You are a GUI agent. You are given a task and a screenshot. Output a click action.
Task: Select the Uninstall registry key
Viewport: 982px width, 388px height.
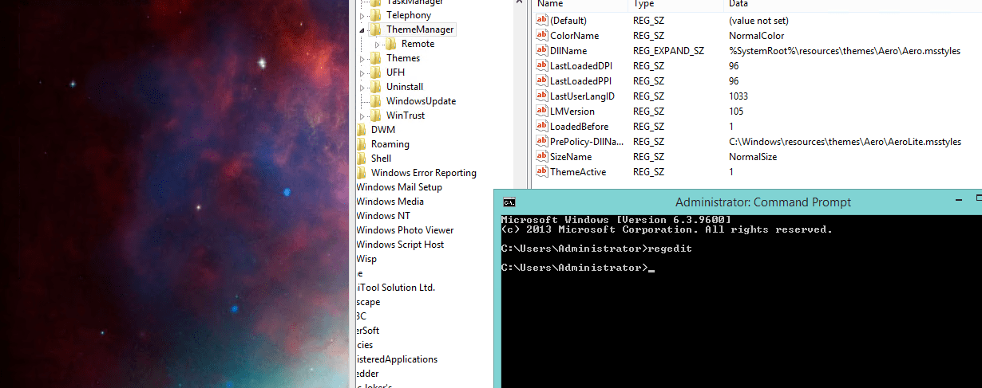click(x=404, y=87)
